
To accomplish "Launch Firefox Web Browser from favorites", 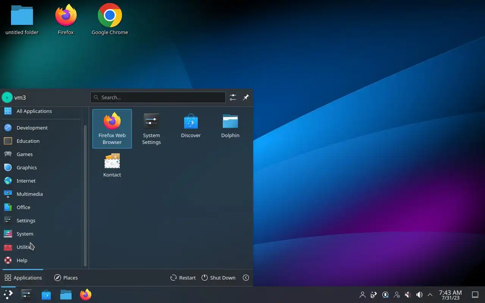I will click(x=112, y=129).
